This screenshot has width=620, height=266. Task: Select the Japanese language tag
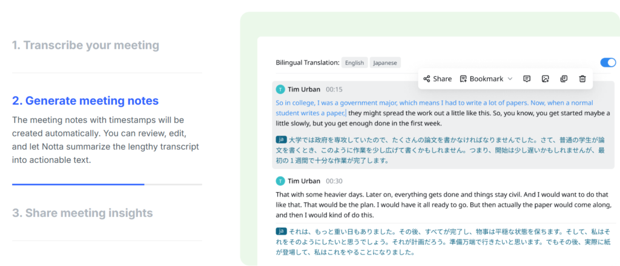tap(385, 62)
